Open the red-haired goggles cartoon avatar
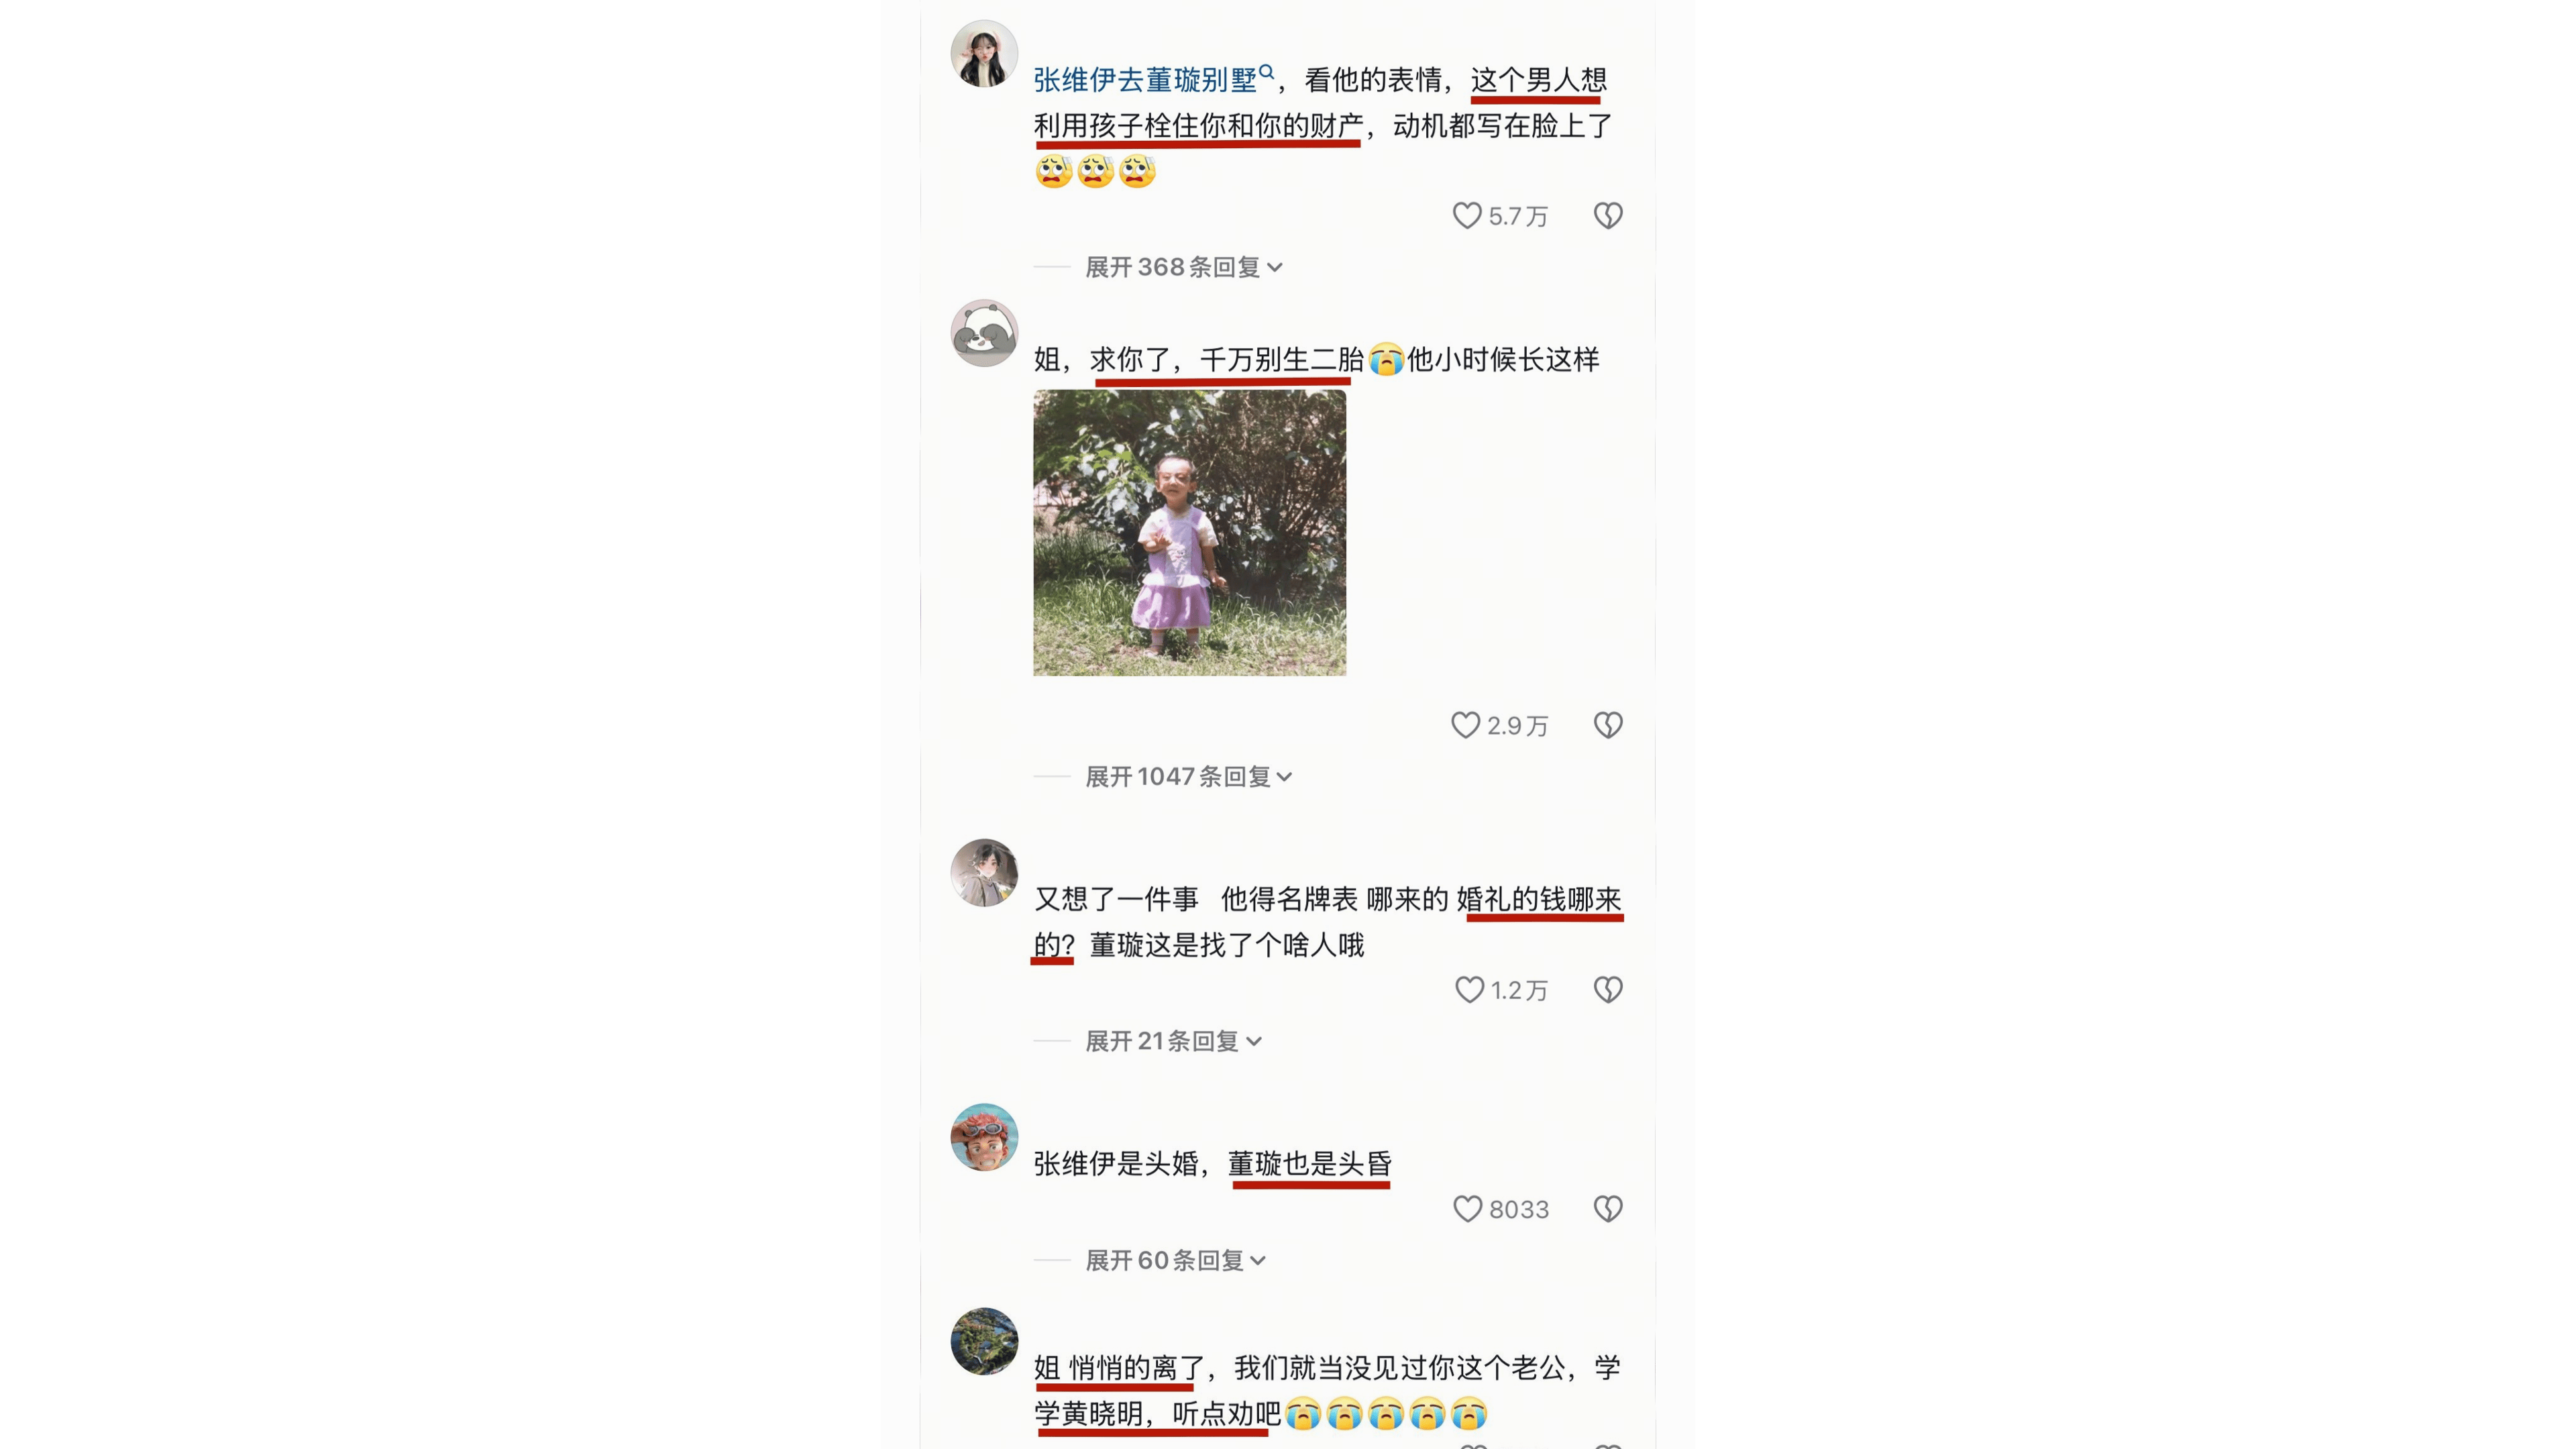This screenshot has height=1449, width=2576. (x=984, y=1137)
